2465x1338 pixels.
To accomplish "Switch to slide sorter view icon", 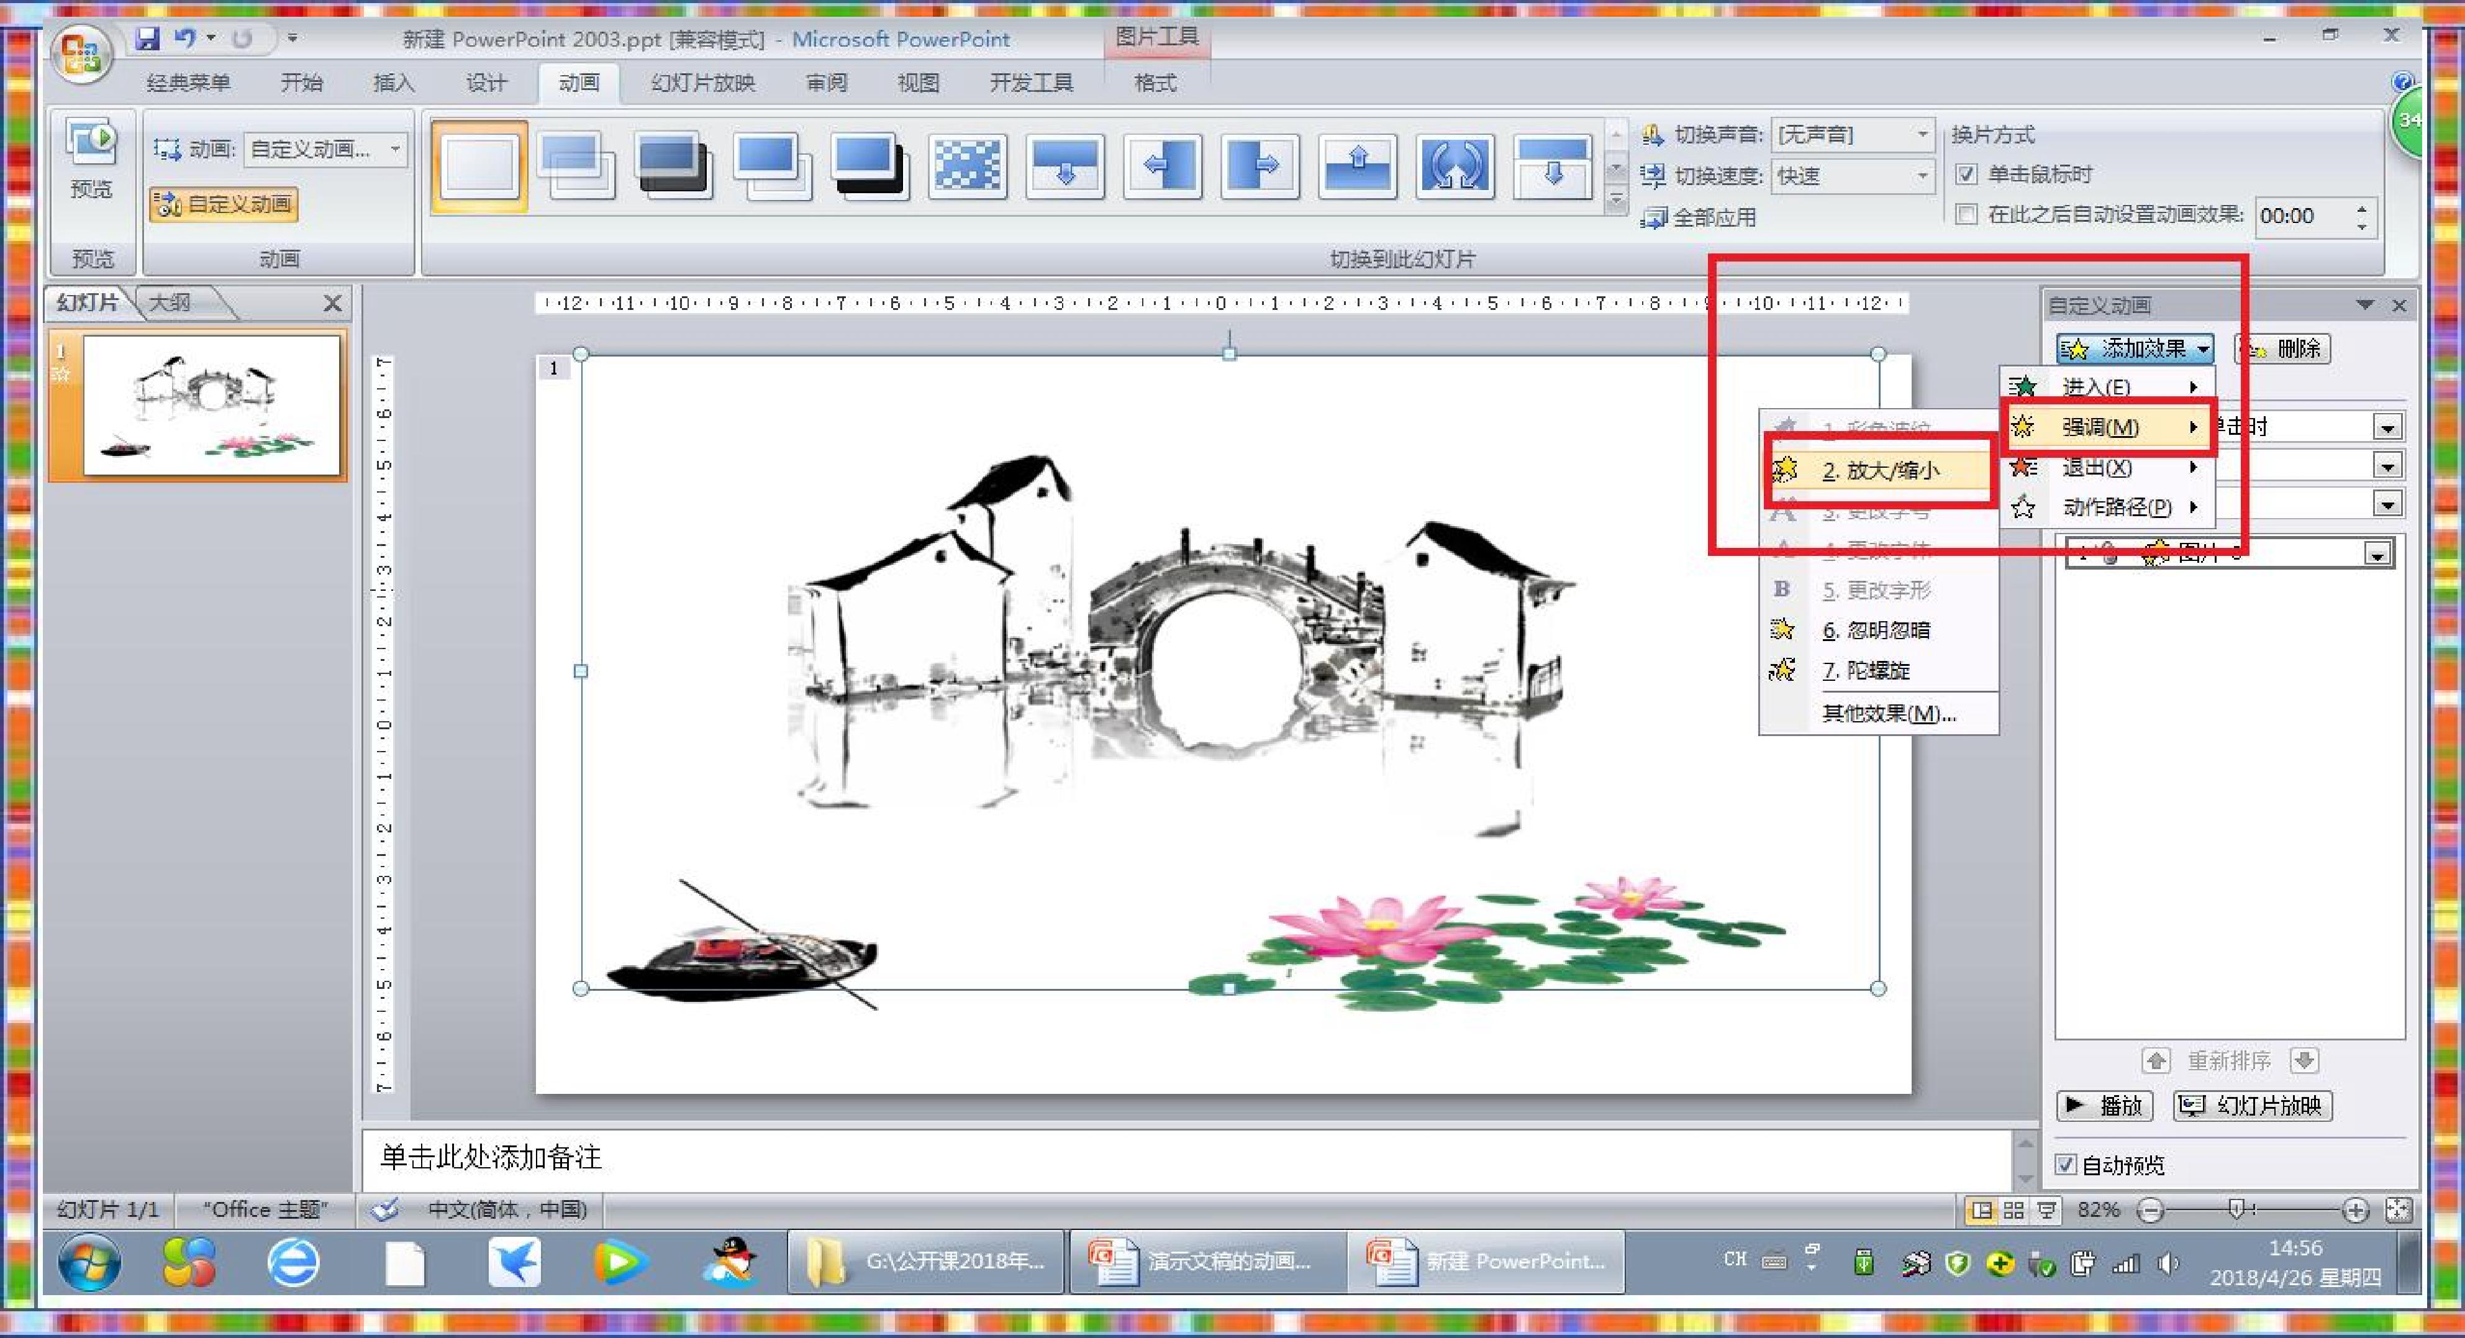I will (x=2013, y=1210).
